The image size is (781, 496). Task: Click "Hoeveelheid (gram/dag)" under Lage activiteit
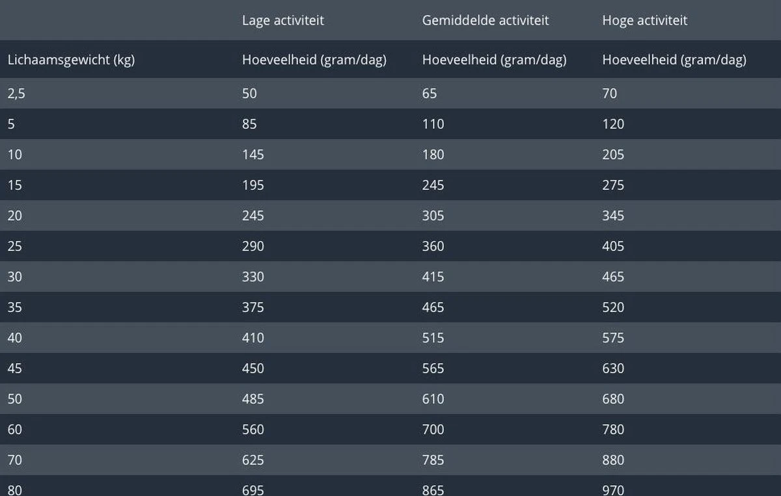(314, 60)
